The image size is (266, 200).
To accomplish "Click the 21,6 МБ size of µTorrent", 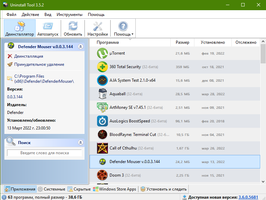I will tap(183, 54).
